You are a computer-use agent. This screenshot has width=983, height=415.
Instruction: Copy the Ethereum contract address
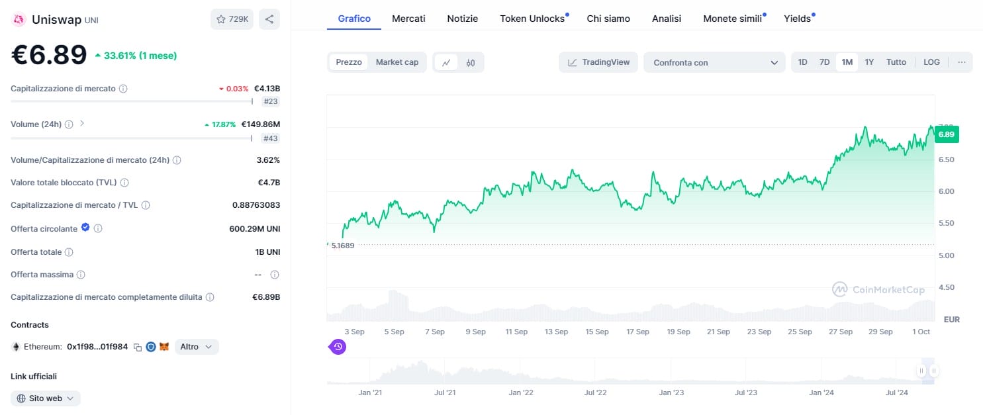138,347
